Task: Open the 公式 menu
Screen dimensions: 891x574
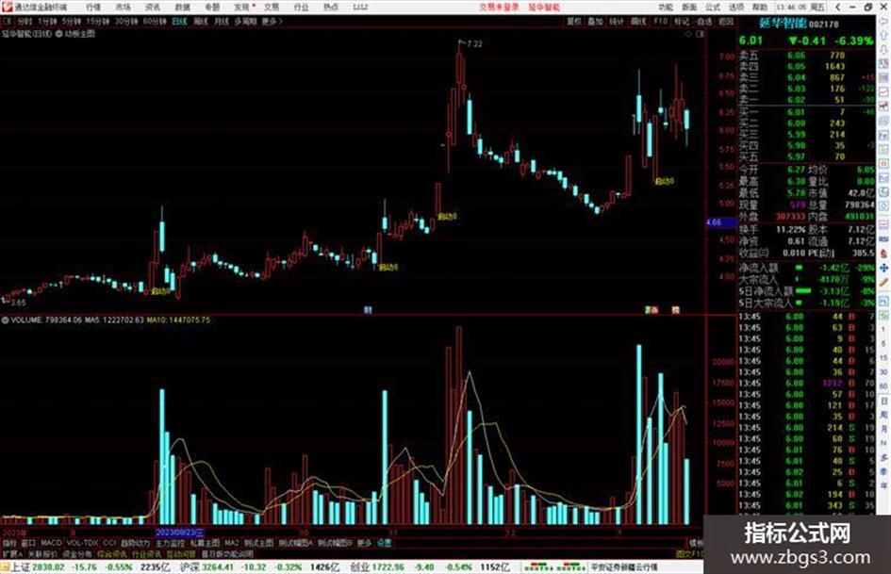Action: tap(713, 7)
